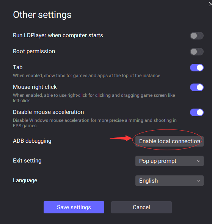Disable the Mouse right-click switch
212x224 pixels.
pos(196,87)
